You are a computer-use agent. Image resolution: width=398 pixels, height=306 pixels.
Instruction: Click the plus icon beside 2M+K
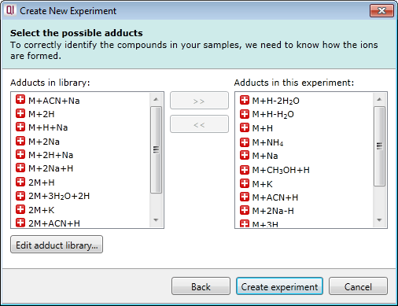tap(20, 209)
